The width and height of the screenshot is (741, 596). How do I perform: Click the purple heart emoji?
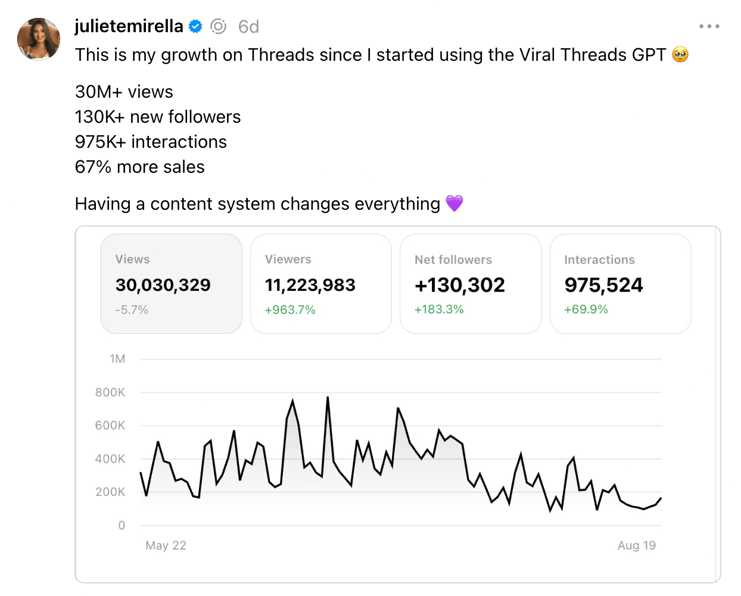click(454, 204)
